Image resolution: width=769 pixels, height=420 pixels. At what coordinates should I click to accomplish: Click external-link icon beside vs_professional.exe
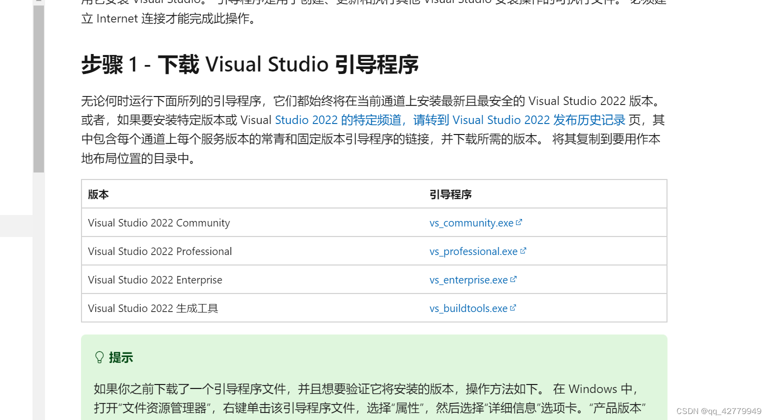tap(523, 250)
